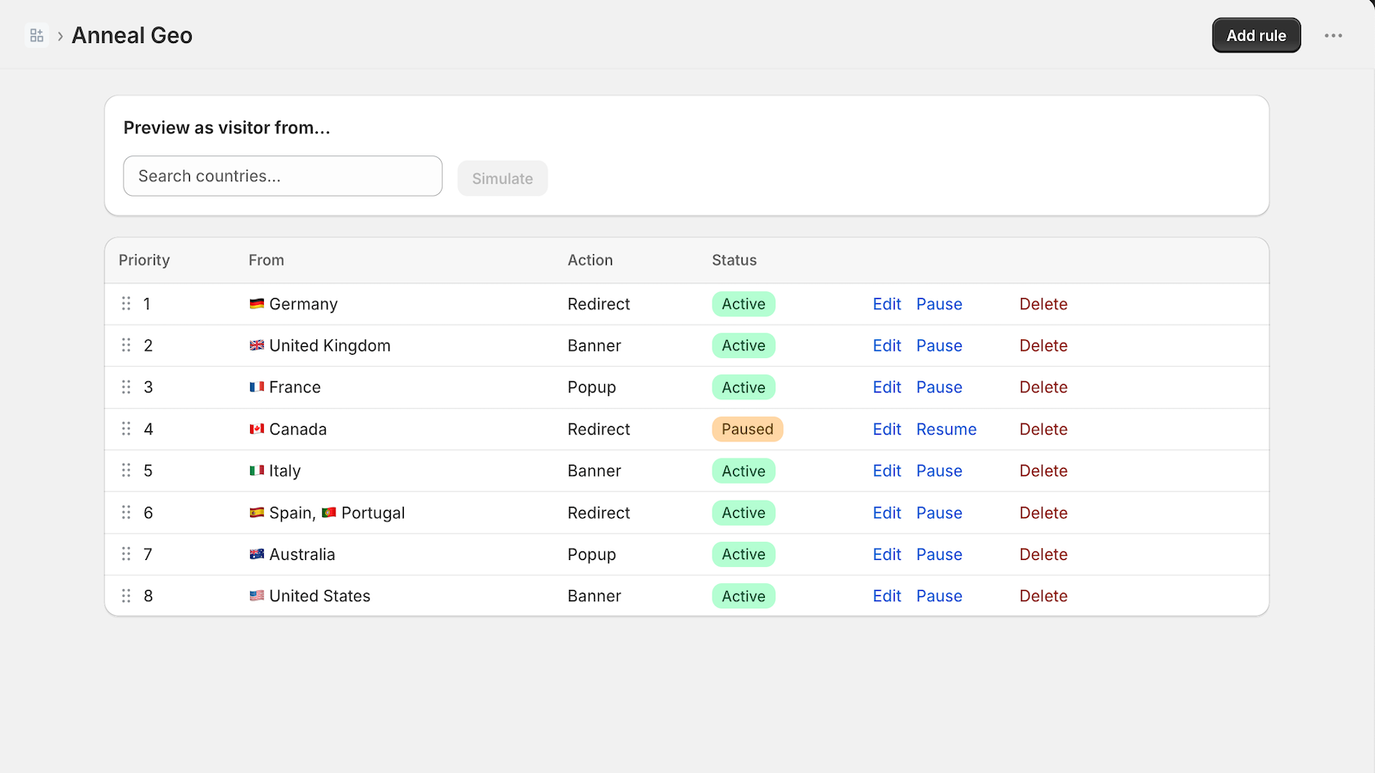The width and height of the screenshot is (1375, 773).
Task: Resume the paused Canada rule
Action: [946, 429]
